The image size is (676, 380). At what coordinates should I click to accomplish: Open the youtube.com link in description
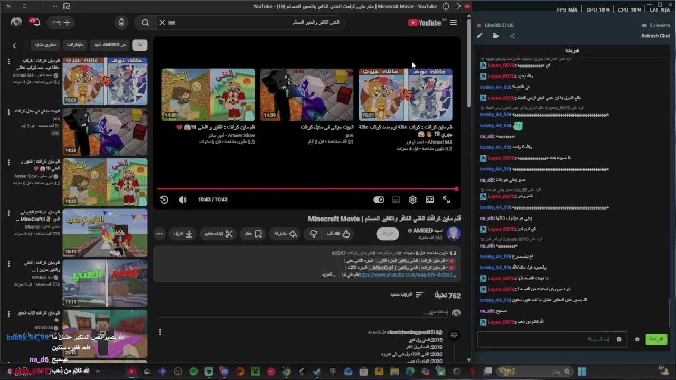click(x=407, y=274)
